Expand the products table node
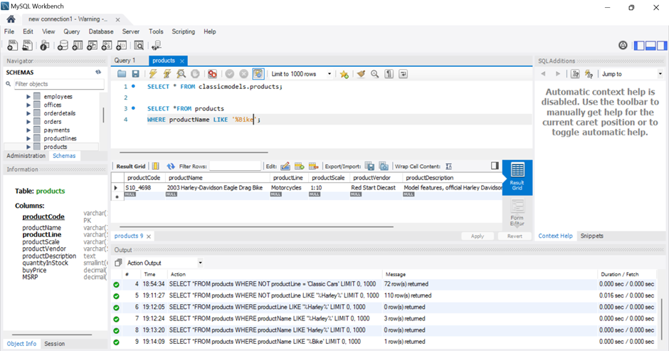Screen dimensions: 669x351 pyautogui.click(x=28, y=147)
